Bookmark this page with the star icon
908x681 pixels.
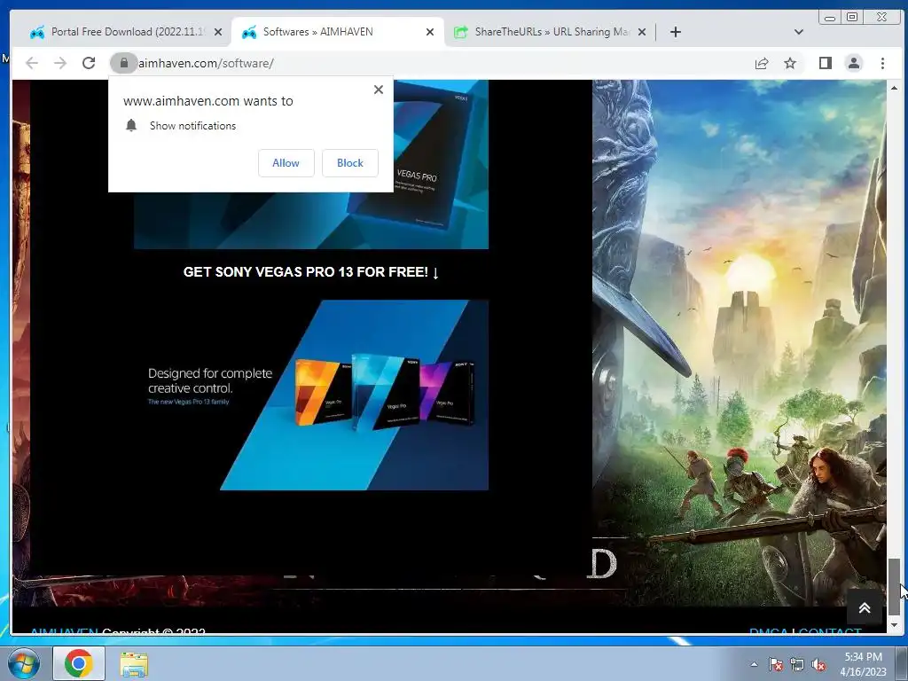click(790, 63)
